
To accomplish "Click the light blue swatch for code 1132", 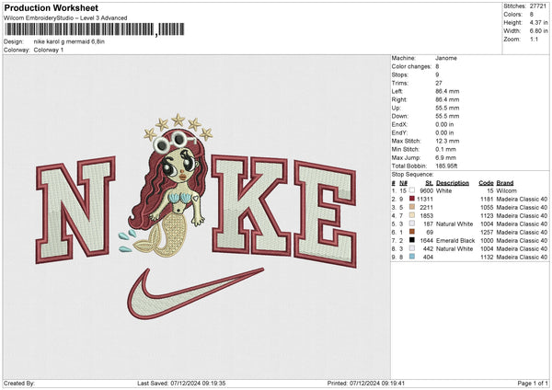I will [x=412, y=257].
